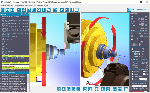The width and height of the screenshot is (150, 93).
Task: Select the YX plane view
Action: tap(68, 89)
